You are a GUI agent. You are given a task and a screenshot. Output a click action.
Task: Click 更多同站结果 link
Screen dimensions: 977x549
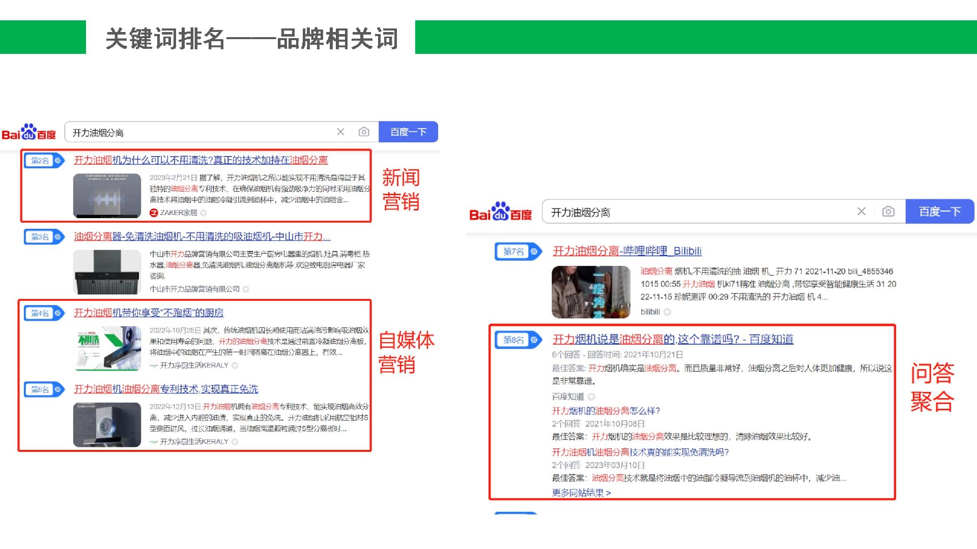pyautogui.click(x=581, y=493)
